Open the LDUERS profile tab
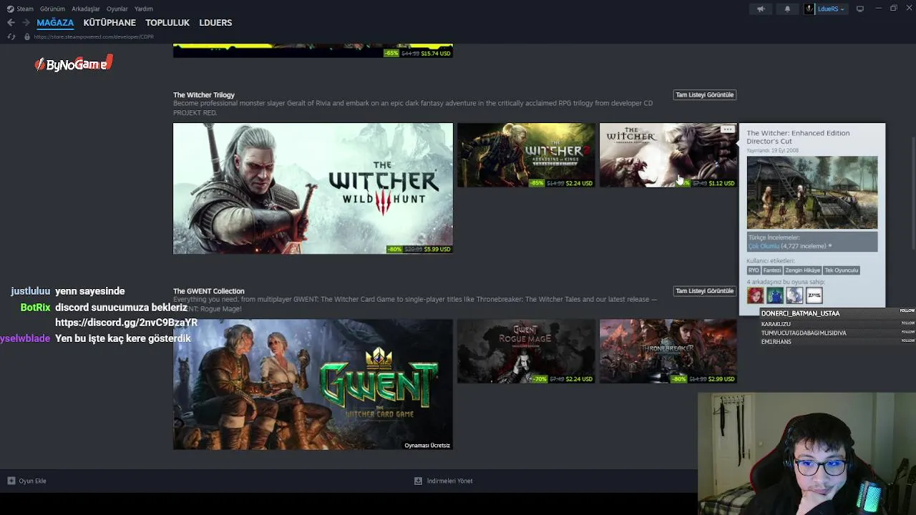 coord(215,23)
